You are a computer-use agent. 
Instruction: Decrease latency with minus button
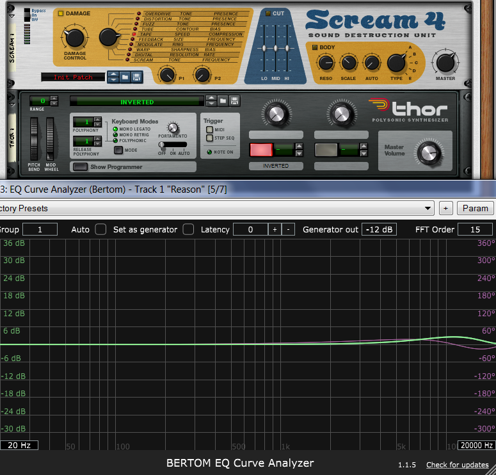288,229
